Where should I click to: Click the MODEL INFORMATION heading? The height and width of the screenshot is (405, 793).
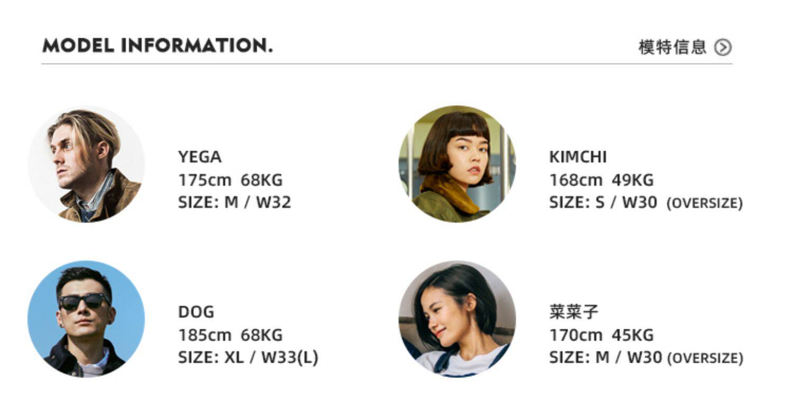click(x=158, y=46)
